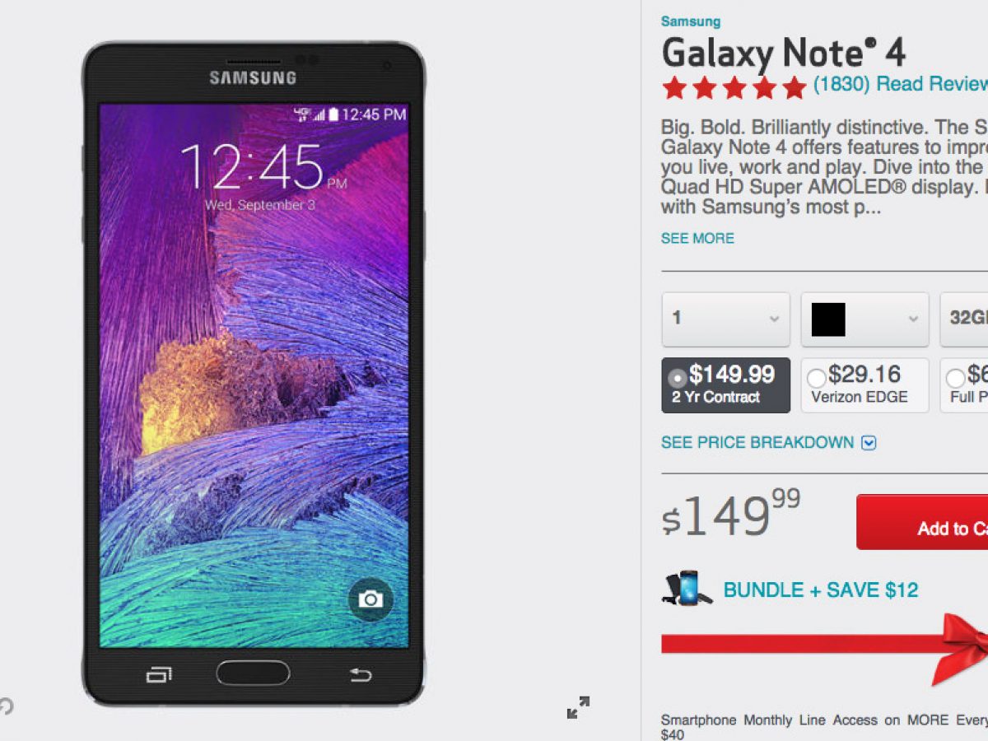
Task: Click the phone's home button graphic
Action: (x=253, y=673)
